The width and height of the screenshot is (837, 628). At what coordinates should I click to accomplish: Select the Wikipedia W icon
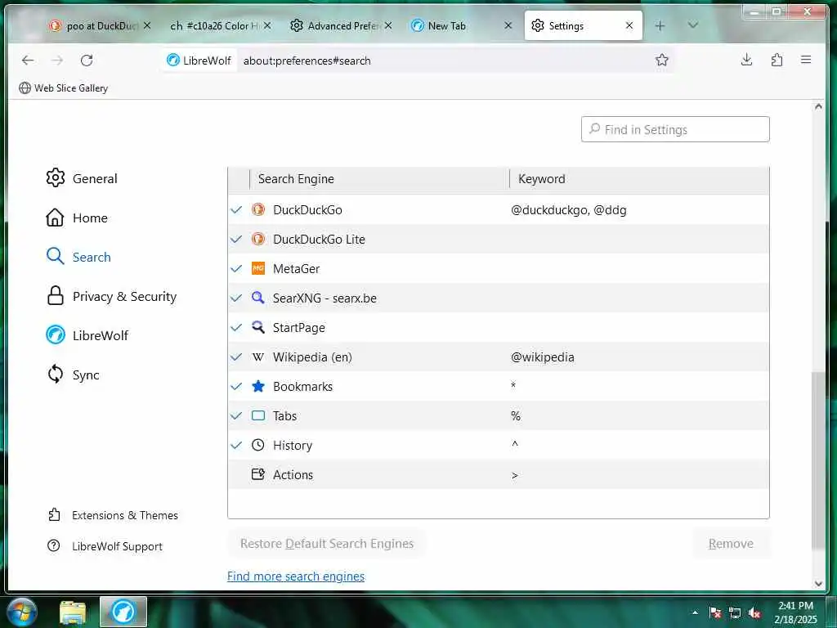[x=258, y=357]
